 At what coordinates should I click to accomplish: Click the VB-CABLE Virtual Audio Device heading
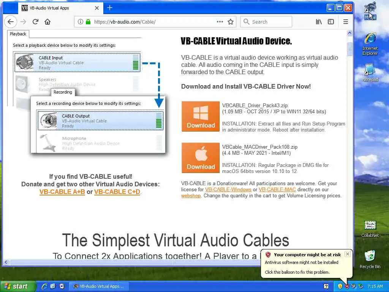236,41
